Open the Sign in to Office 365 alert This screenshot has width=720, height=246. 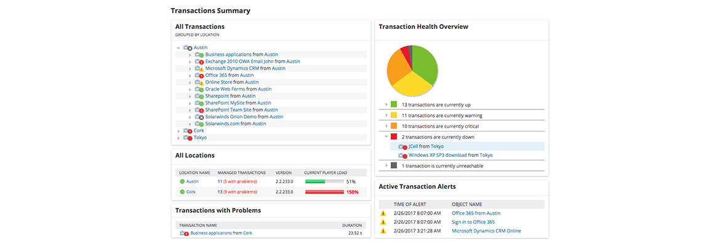tap(473, 222)
